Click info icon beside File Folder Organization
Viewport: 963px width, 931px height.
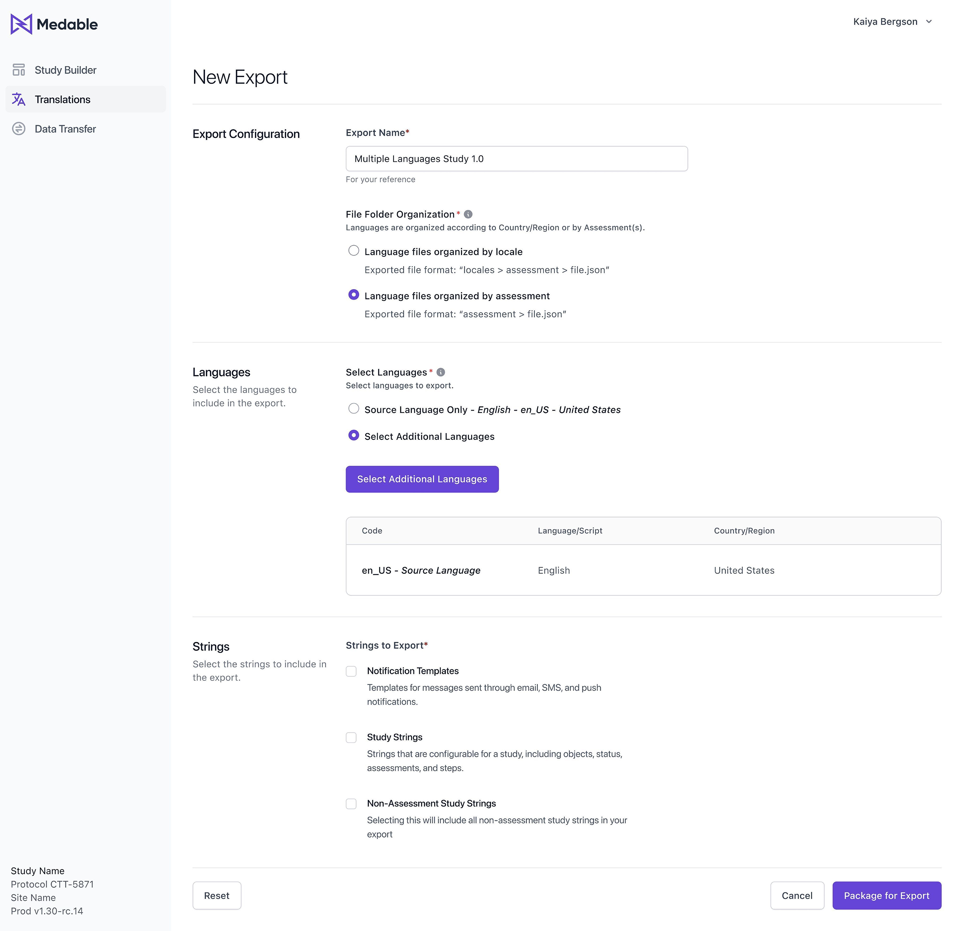point(468,214)
